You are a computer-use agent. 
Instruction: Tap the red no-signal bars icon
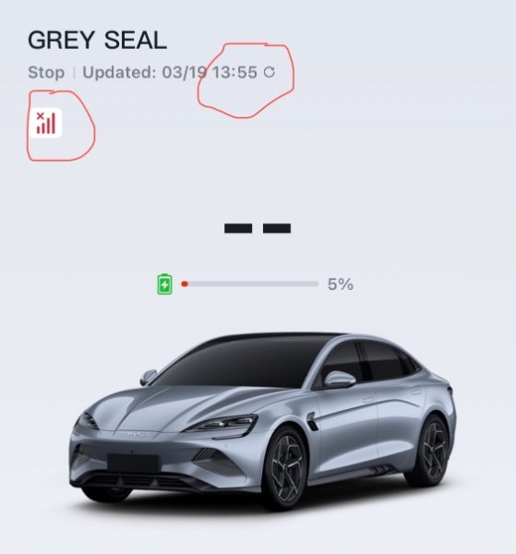click(46, 123)
